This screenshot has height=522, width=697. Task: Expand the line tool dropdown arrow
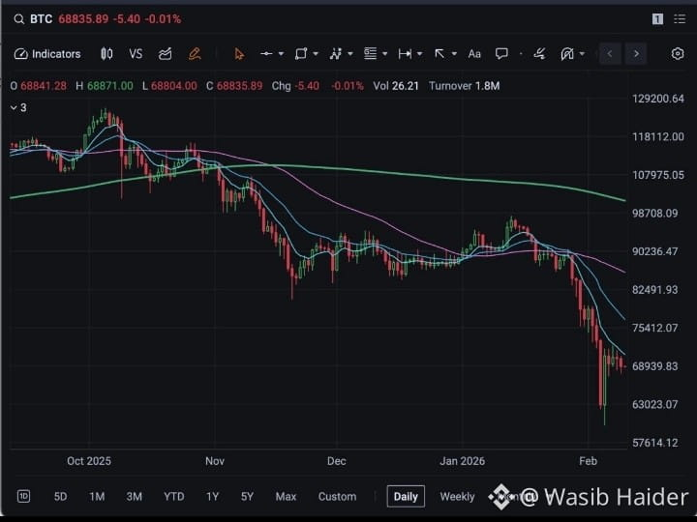[281, 54]
